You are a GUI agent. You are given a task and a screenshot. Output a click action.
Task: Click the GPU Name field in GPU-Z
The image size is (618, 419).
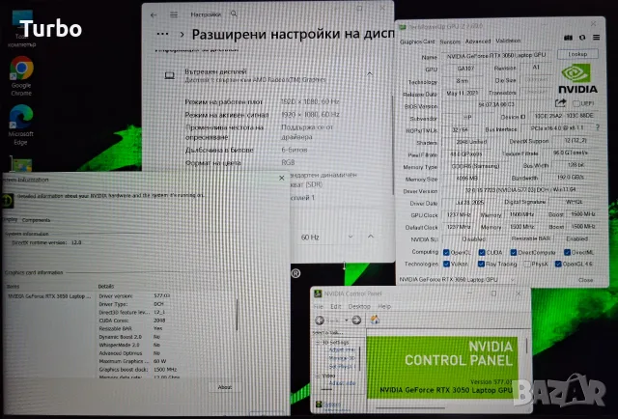[497, 56]
